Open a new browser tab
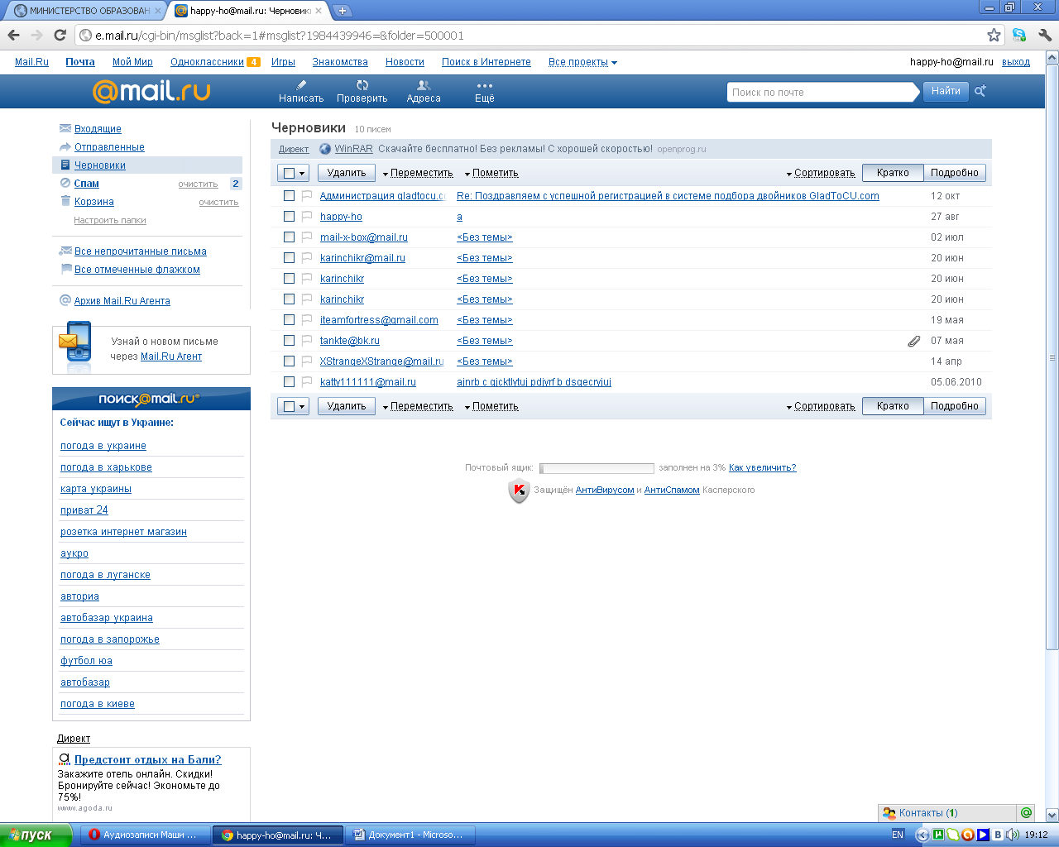 tap(343, 11)
